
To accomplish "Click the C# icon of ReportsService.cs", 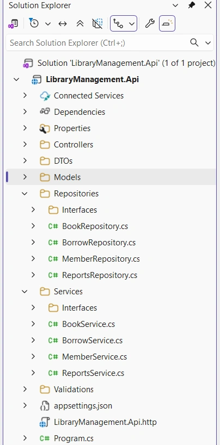I will 53,373.
